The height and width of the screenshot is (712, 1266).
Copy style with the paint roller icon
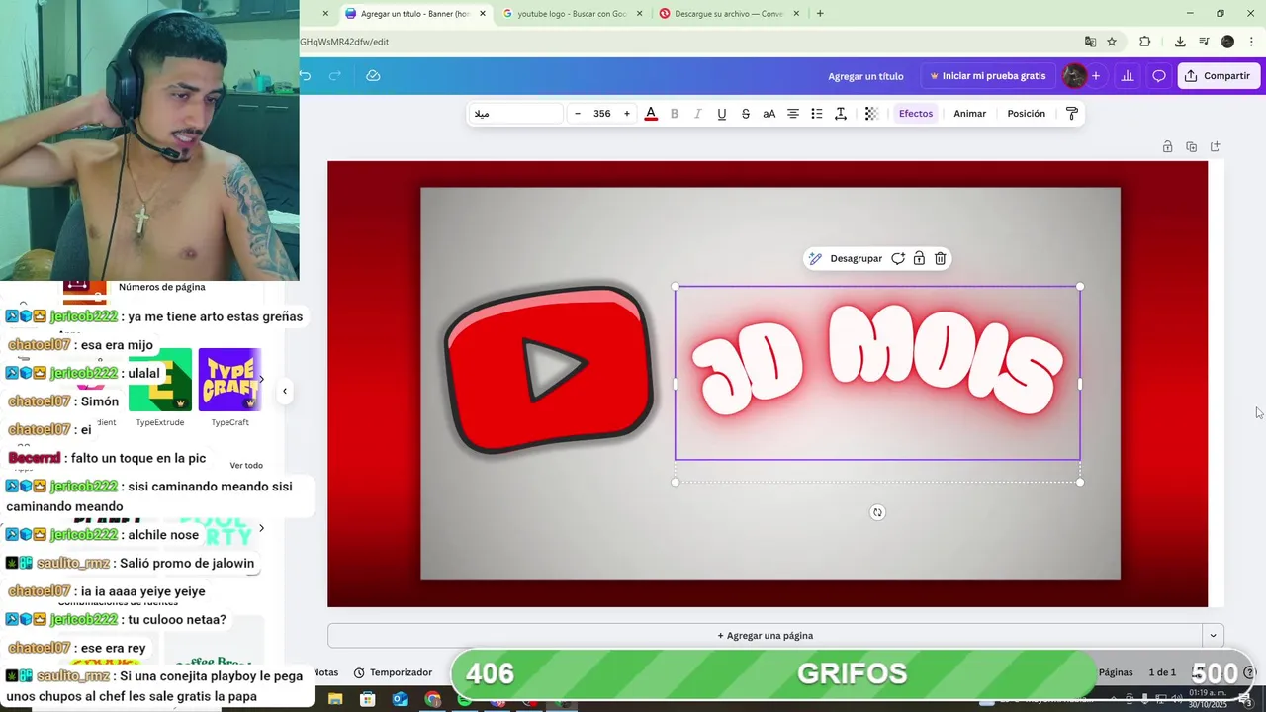(x=1071, y=114)
